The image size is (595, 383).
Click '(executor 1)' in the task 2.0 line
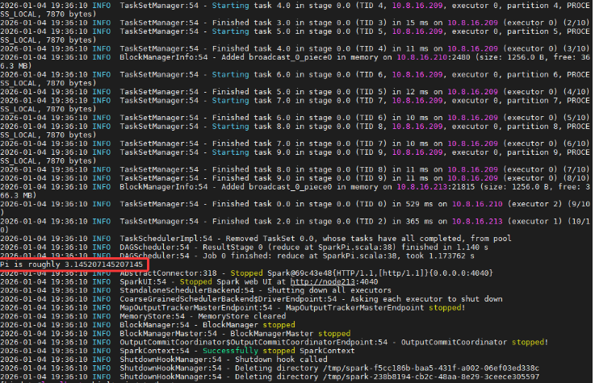tap(535, 222)
